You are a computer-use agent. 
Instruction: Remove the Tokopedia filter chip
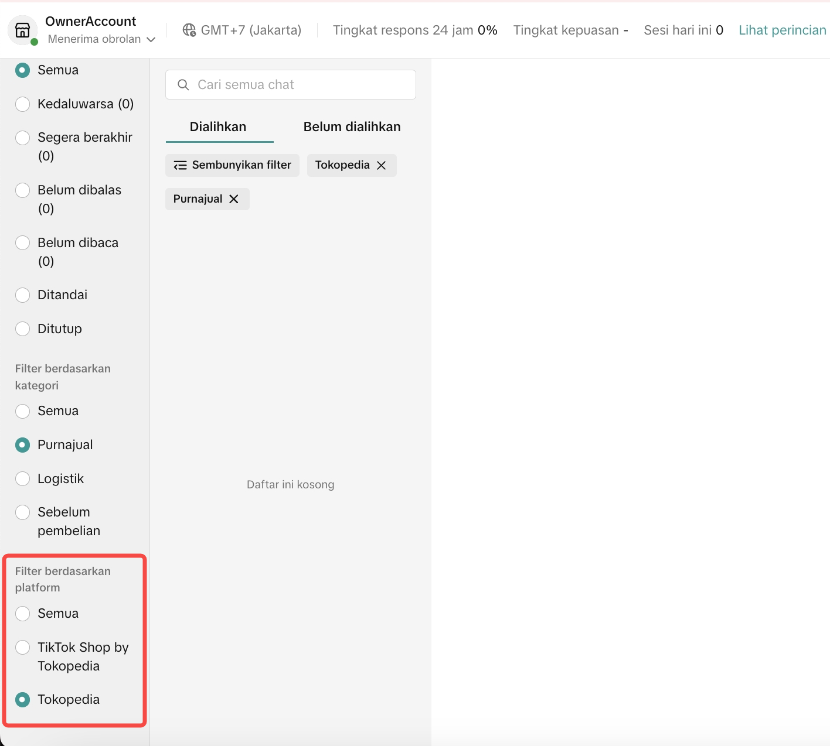click(382, 165)
